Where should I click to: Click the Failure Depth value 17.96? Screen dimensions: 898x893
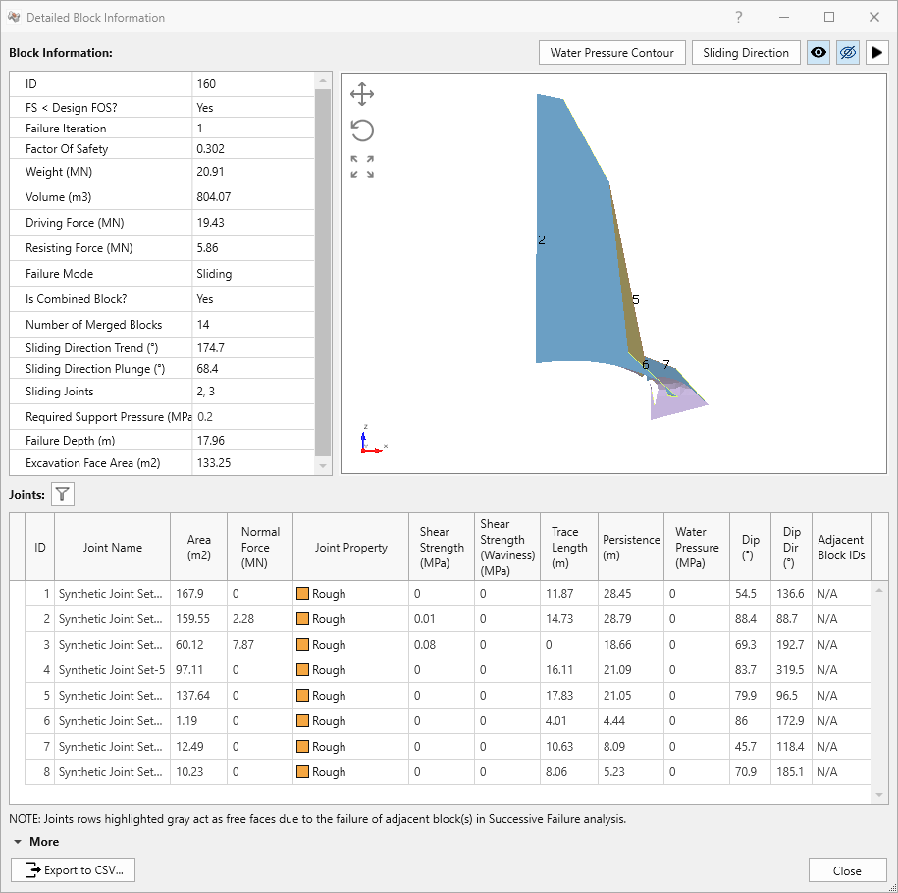coord(210,441)
